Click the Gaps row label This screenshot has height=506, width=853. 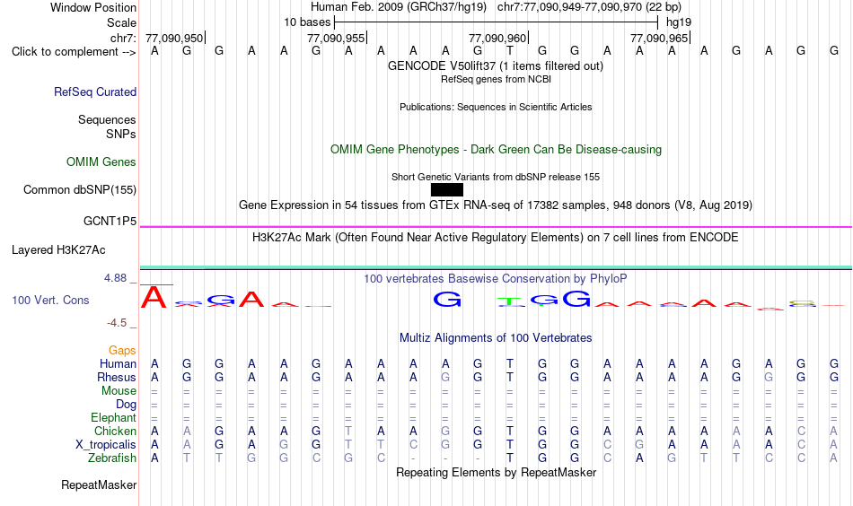pyautogui.click(x=122, y=351)
